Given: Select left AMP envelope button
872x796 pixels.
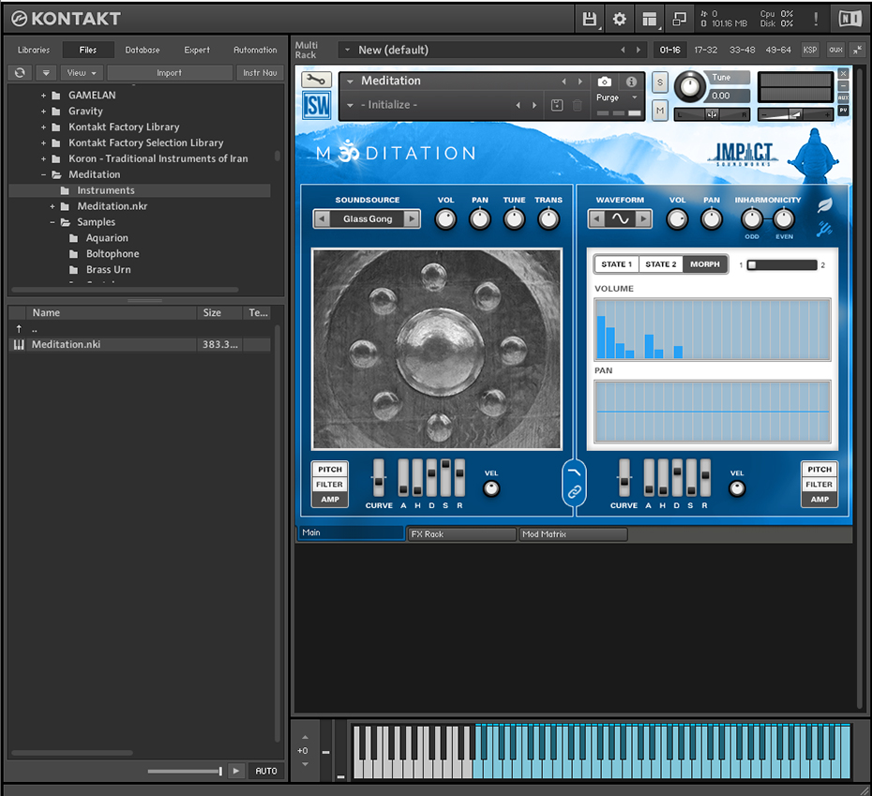Looking at the screenshot, I should [330, 500].
